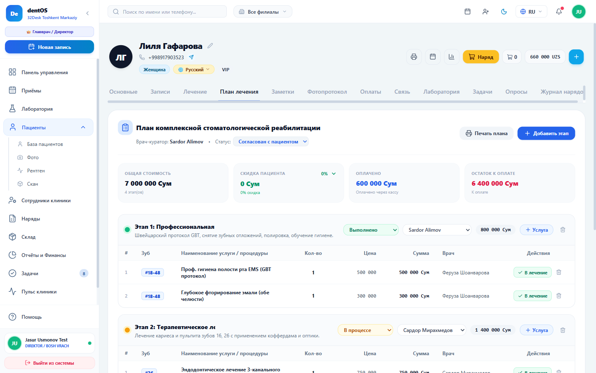Change the Русский language tag dropdown
This screenshot has width=596, height=373.
pyautogui.click(x=194, y=70)
